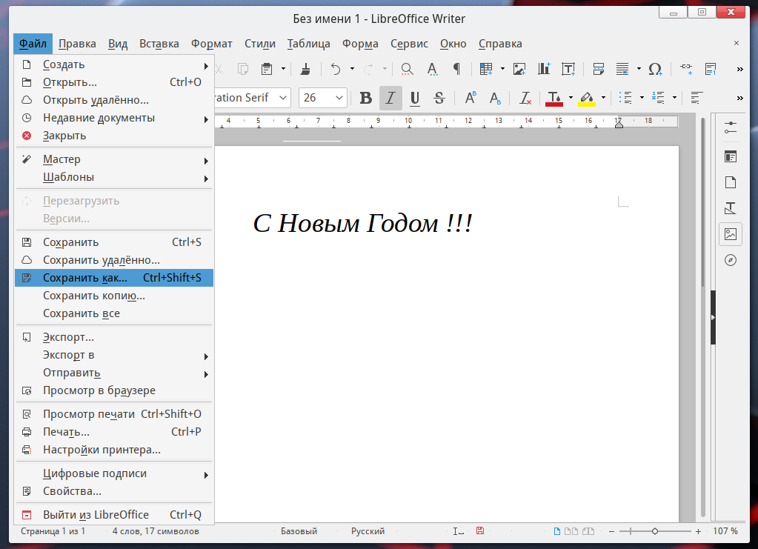The height and width of the screenshot is (549, 758).
Task: Toggle formatting marks pilcrow button
Action: tap(456, 69)
